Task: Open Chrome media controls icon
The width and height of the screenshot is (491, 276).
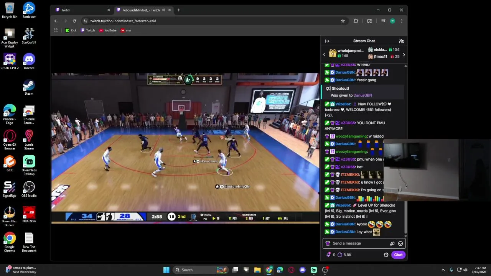Action: coord(383,21)
